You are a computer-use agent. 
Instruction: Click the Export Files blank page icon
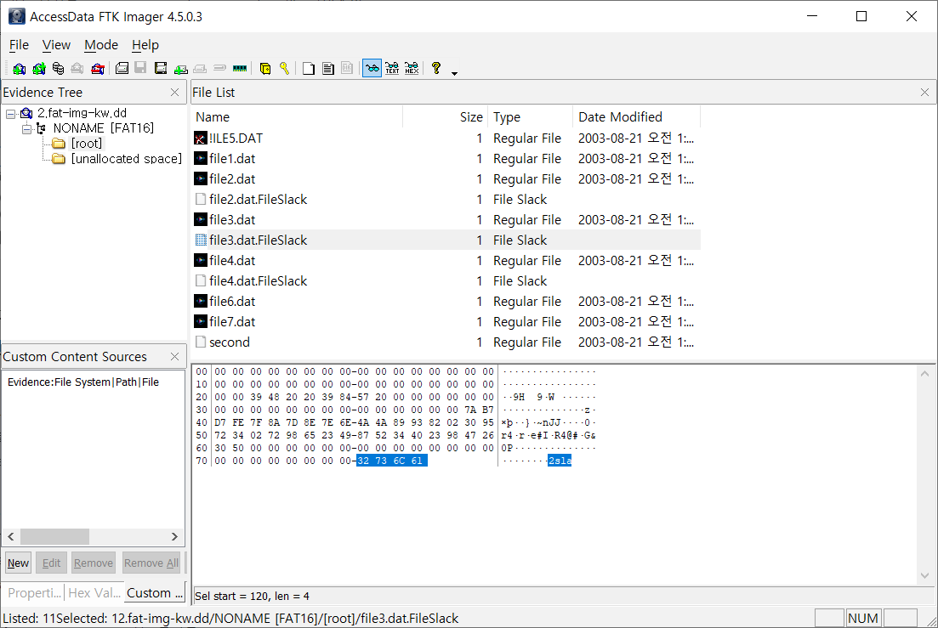(x=308, y=69)
